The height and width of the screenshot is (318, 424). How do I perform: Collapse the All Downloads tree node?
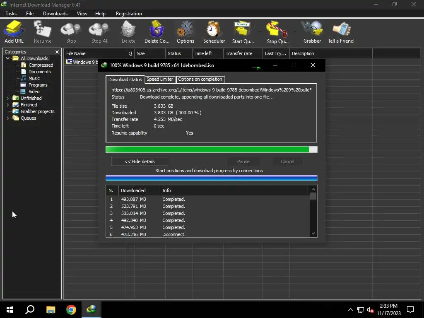7,58
